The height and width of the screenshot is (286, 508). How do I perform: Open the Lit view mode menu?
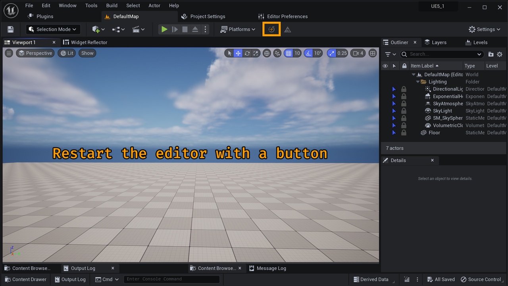coord(66,53)
